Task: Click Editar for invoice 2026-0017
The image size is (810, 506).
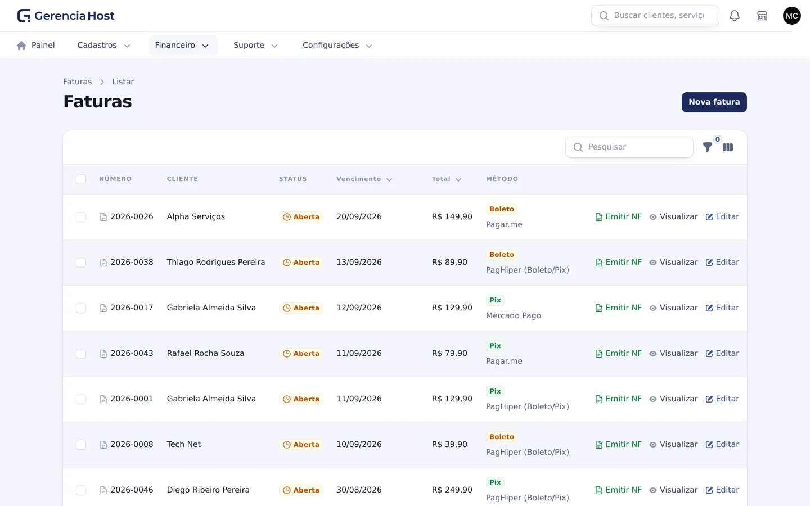Action: click(722, 308)
